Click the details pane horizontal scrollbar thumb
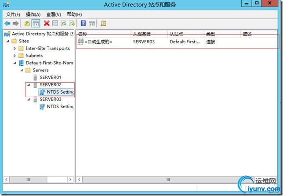283x196 pixels. [168, 179]
